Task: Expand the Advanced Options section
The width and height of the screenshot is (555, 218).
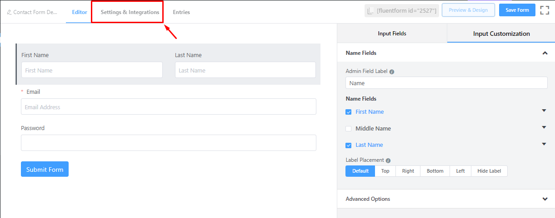Action: coord(545,199)
